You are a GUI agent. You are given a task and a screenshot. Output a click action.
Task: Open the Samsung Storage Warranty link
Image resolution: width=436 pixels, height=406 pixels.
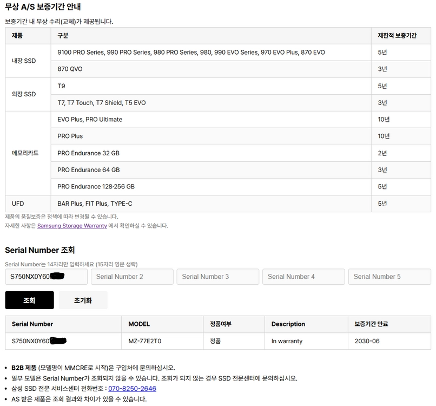pos(72,226)
